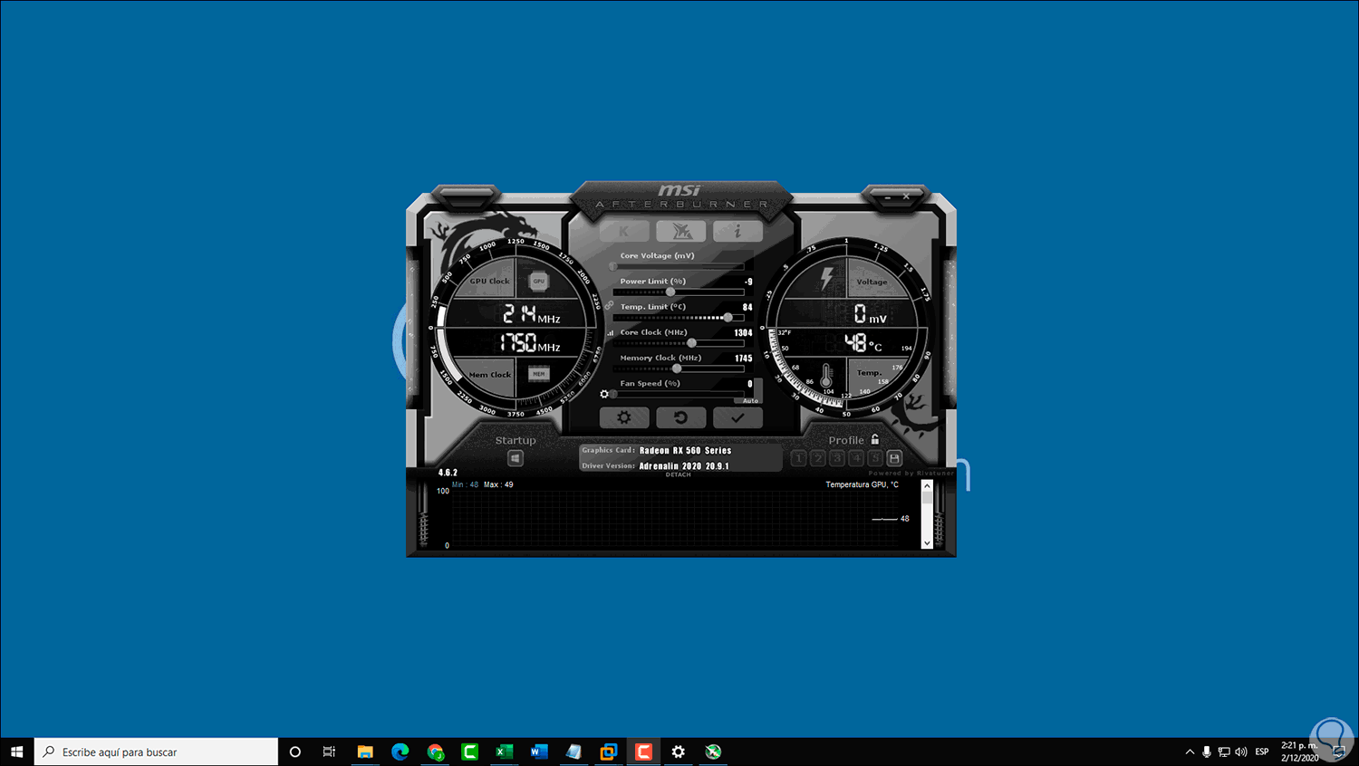Open the Kombustor stress test (K button)
Image resolution: width=1359 pixels, height=766 pixels.
pyautogui.click(x=624, y=232)
